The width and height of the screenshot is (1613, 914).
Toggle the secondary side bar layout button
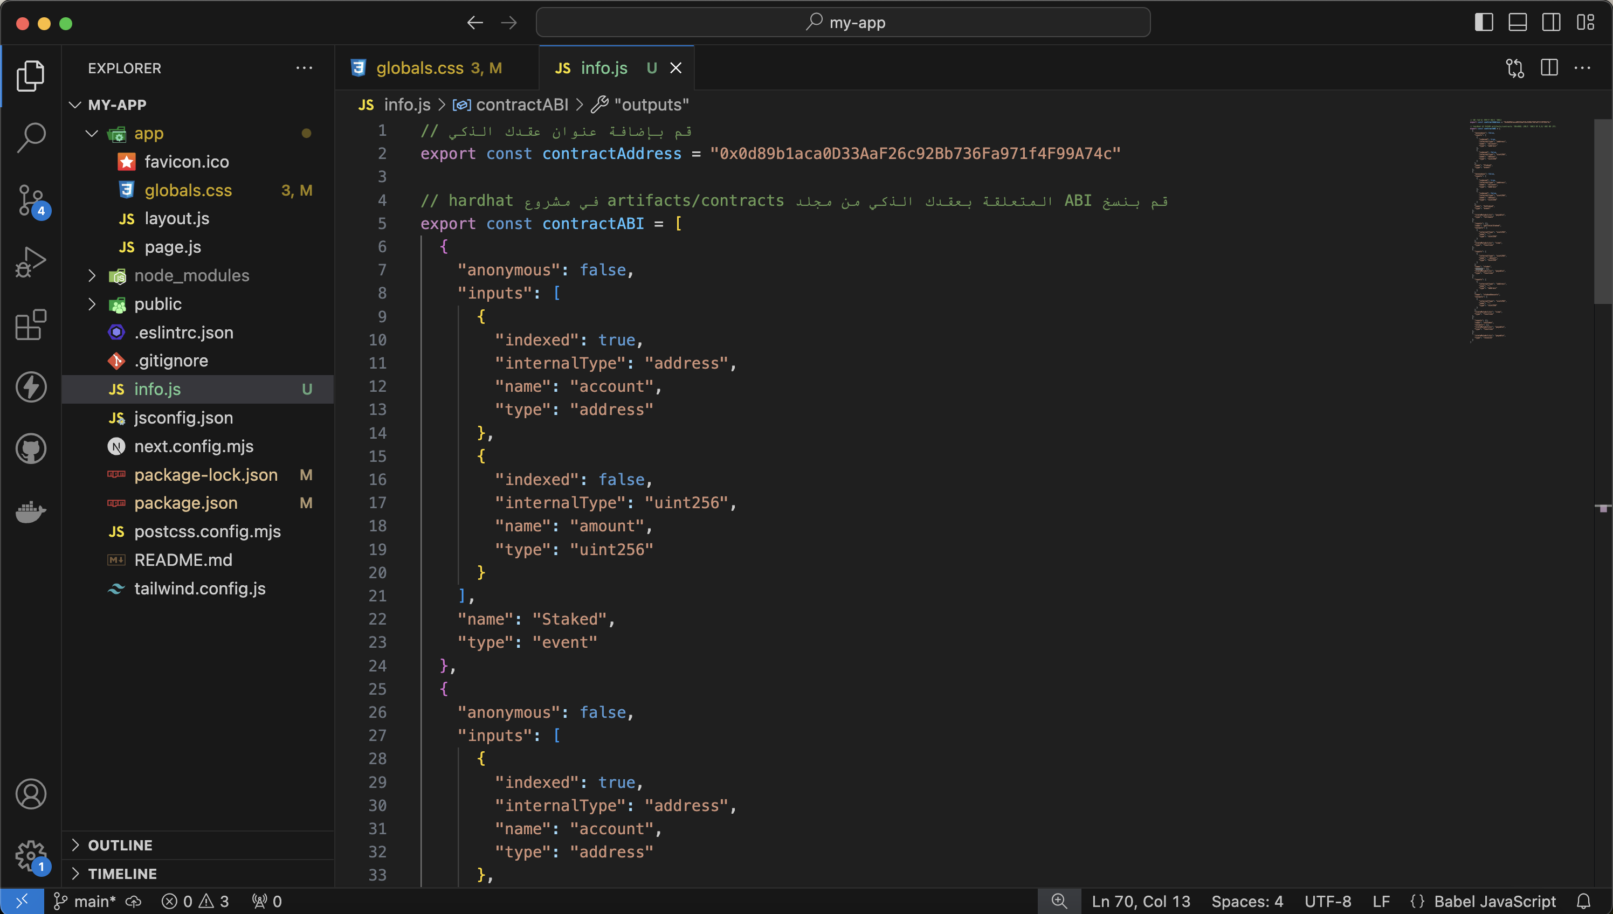pos(1552,23)
